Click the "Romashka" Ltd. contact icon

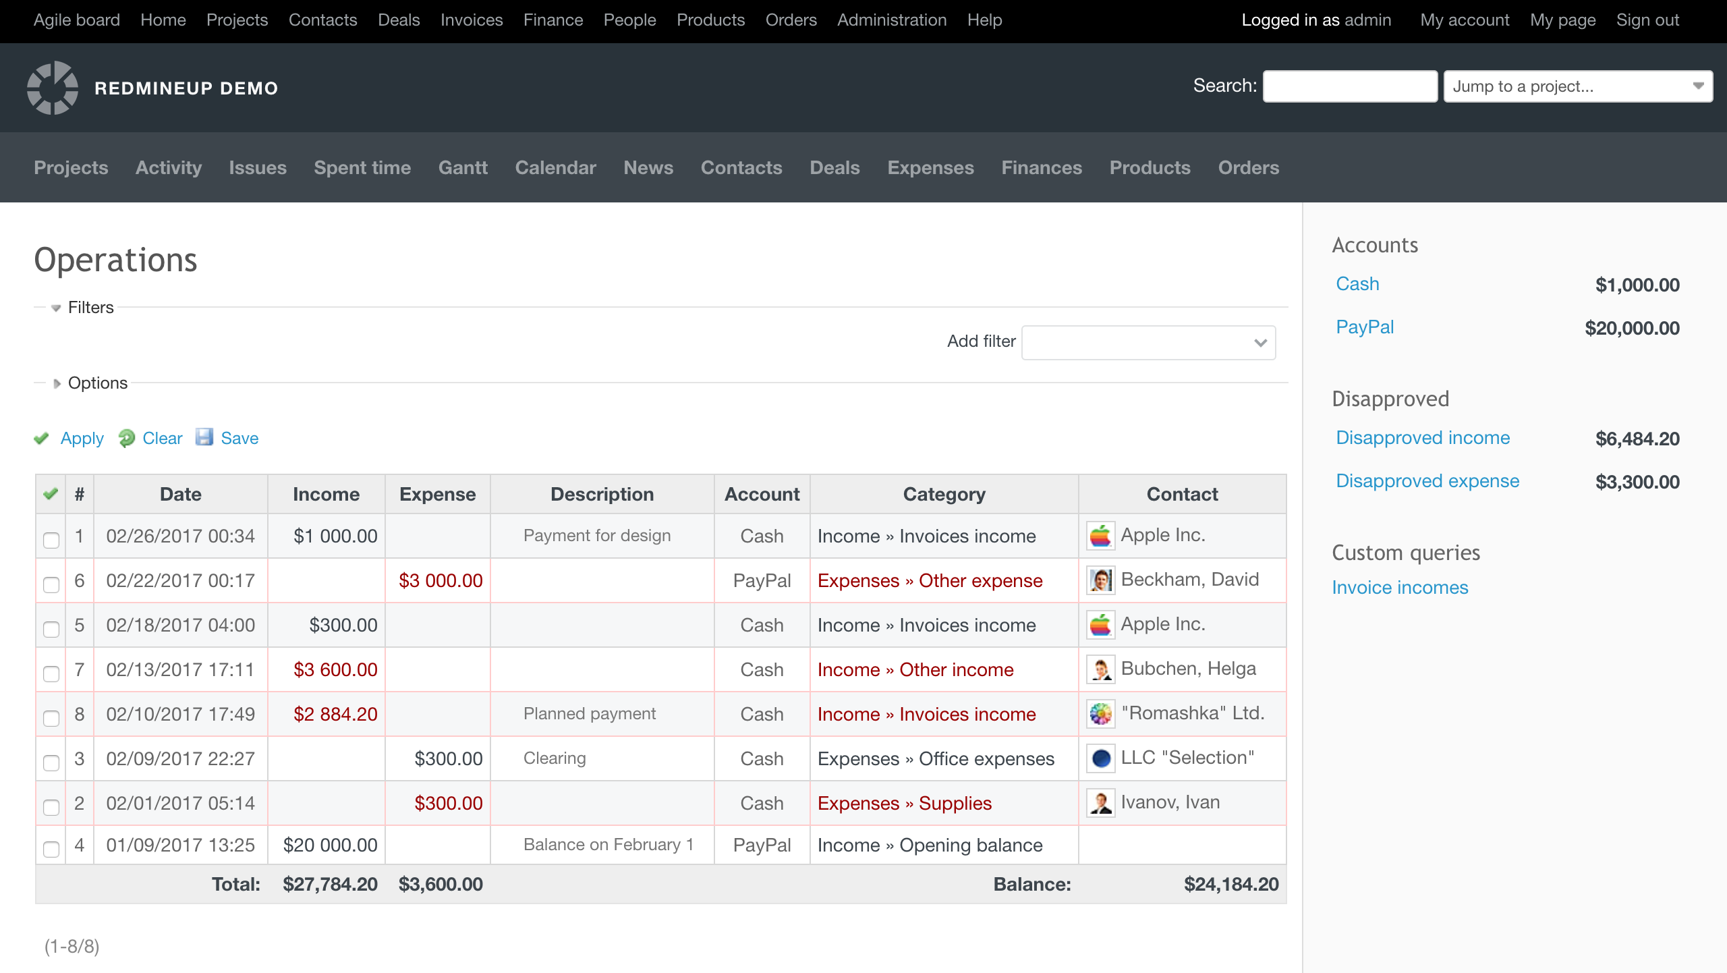[x=1101, y=713]
